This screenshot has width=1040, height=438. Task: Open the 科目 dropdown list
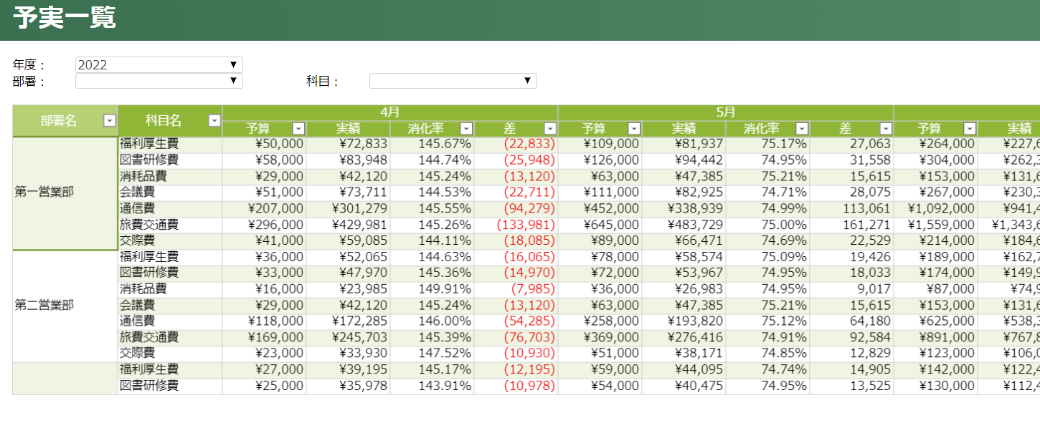[x=453, y=81]
